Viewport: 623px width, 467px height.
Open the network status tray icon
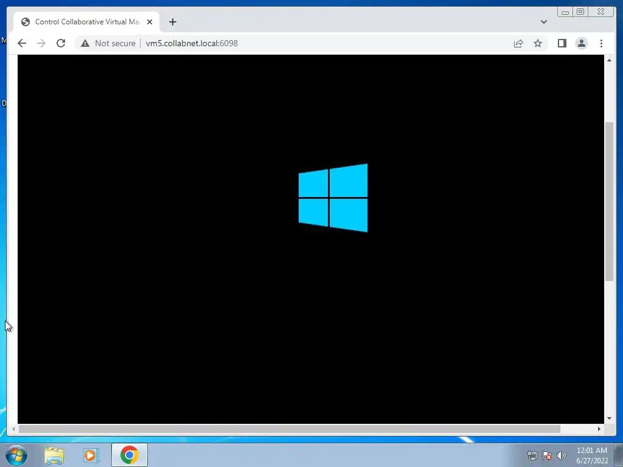point(532,455)
